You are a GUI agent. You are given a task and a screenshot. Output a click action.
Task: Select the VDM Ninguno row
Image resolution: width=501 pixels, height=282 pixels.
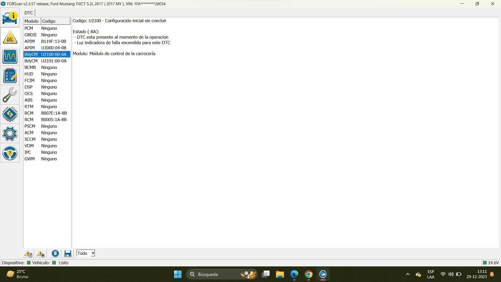pos(47,146)
